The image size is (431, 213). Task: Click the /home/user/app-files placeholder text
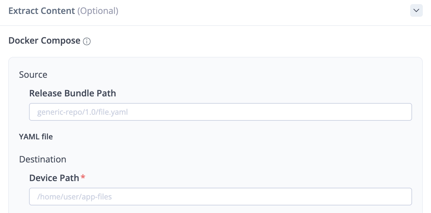(x=74, y=197)
